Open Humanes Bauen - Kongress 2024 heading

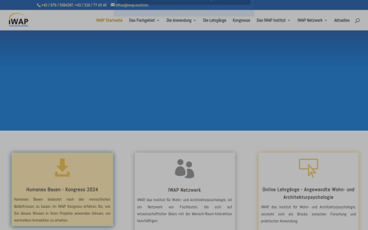(62, 190)
